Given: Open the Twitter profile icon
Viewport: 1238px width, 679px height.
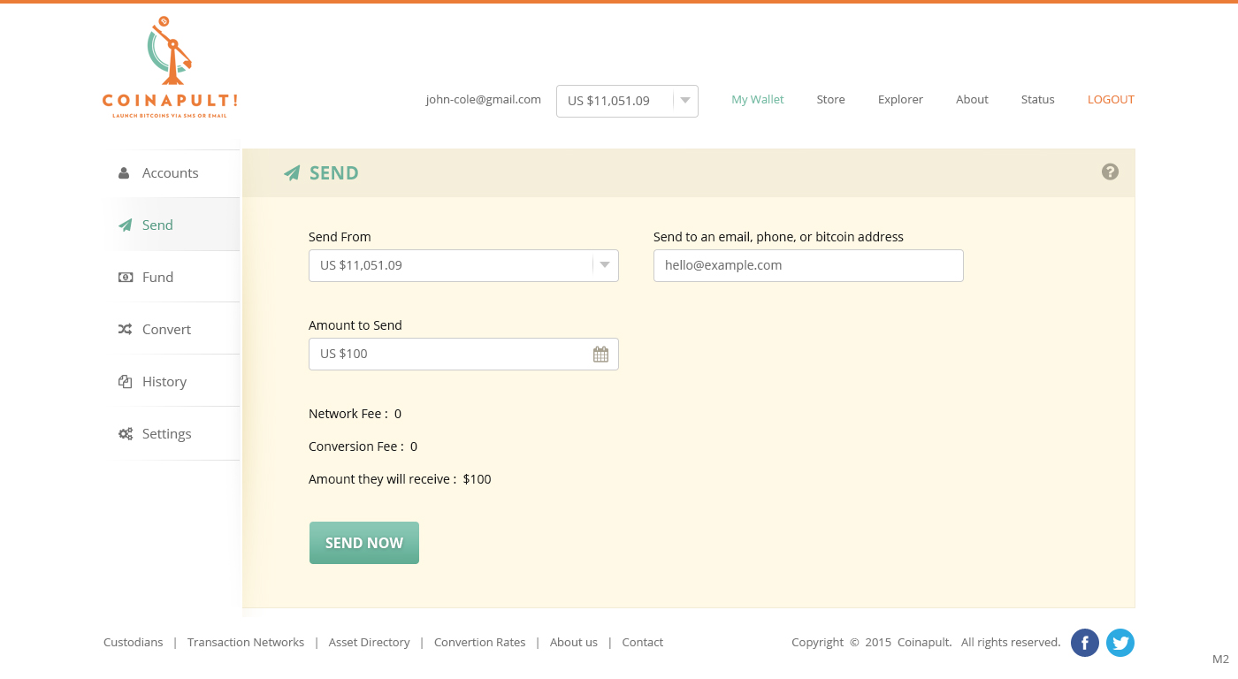Looking at the screenshot, I should (x=1120, y=643).
